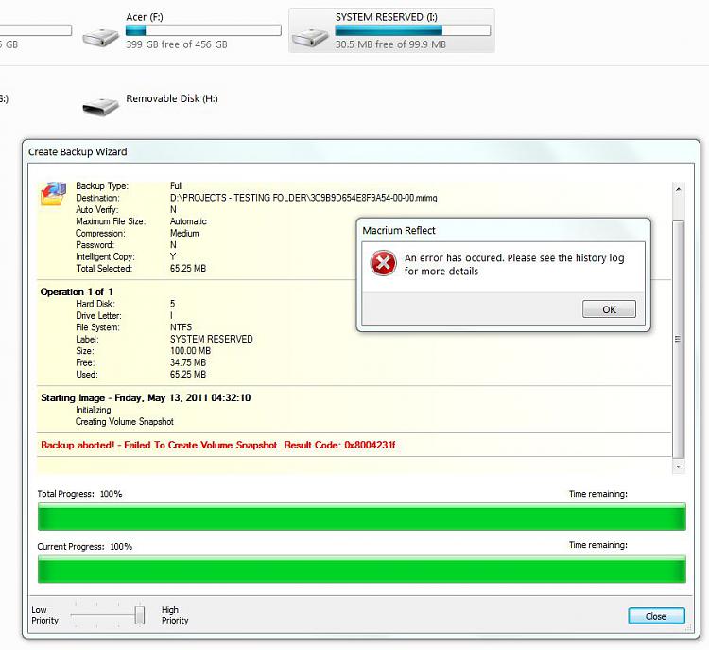Click the Removable Disk (H:) label
Screen dimensions: 709x650
click(x=172, y=98)
